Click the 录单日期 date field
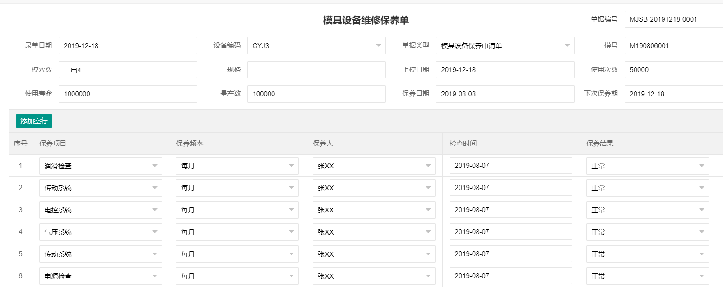Viewport: 723px width, 289px height. (127, 45)
